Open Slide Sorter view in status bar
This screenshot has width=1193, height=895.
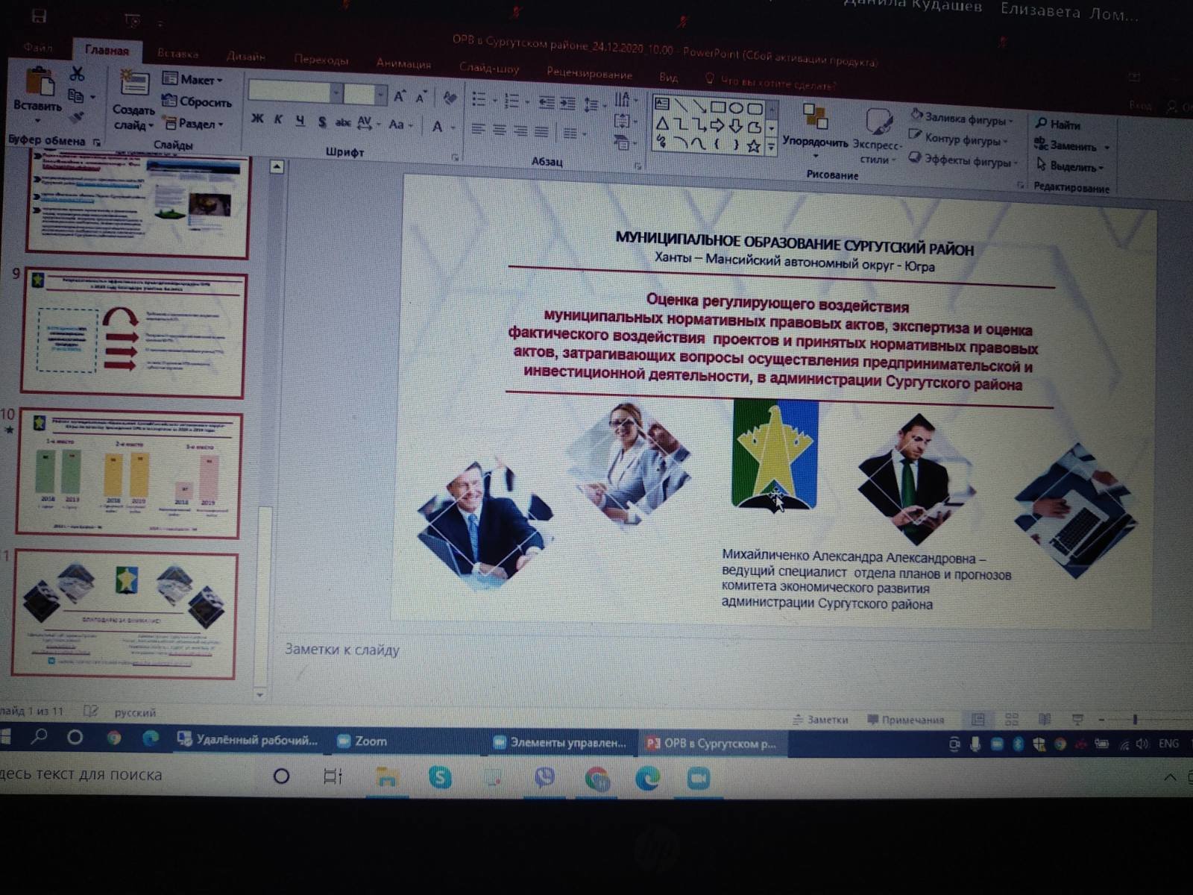(x=1011, y=720)
